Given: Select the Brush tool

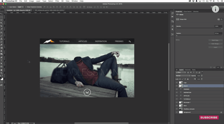Looking at the screenshot, I should [x=1, y=36].
